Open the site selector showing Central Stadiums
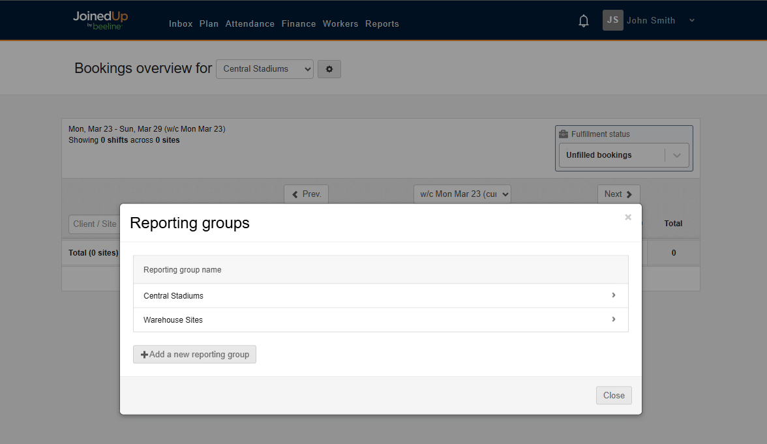 tap(264, 68)
